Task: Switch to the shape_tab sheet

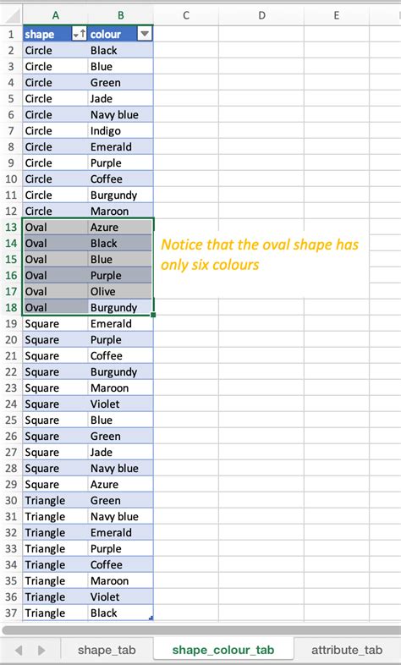Action: [x=107, y=650]
